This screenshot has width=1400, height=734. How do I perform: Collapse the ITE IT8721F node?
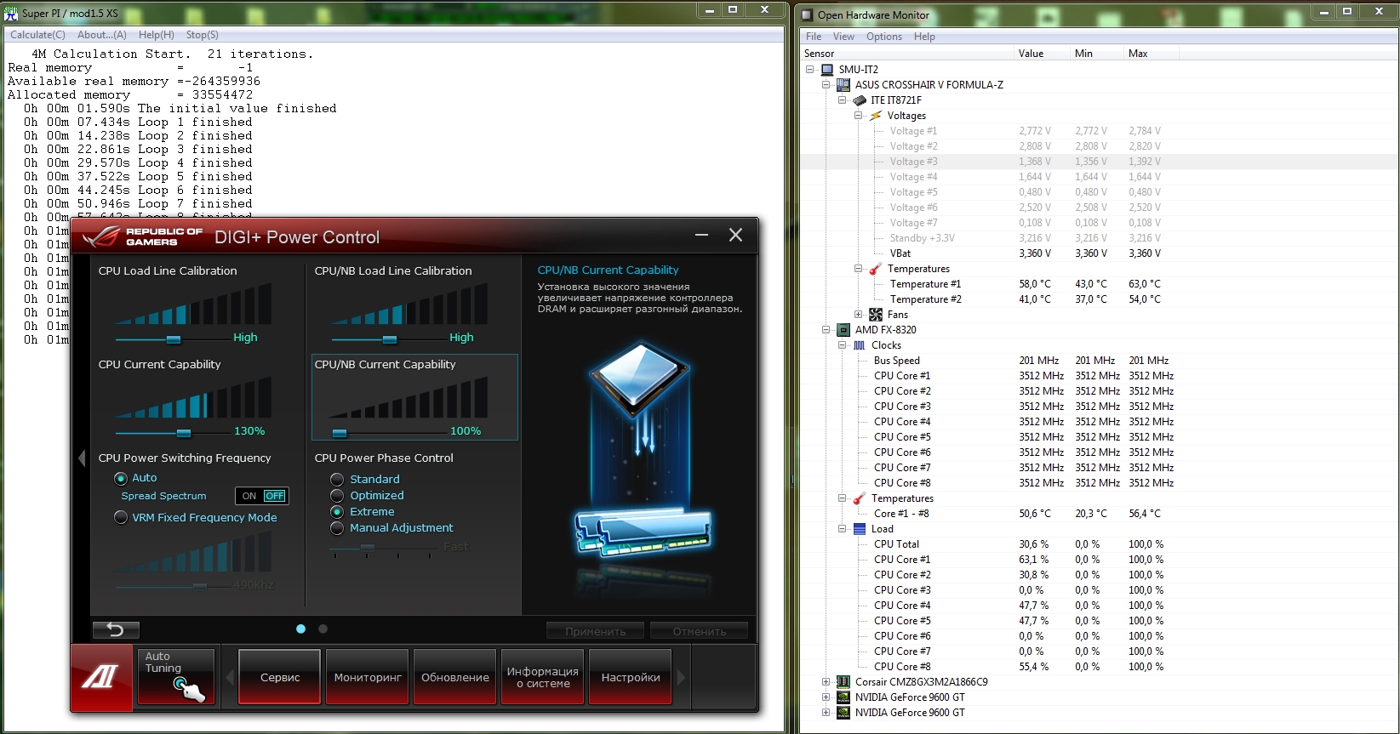click(x=843, y=100)
